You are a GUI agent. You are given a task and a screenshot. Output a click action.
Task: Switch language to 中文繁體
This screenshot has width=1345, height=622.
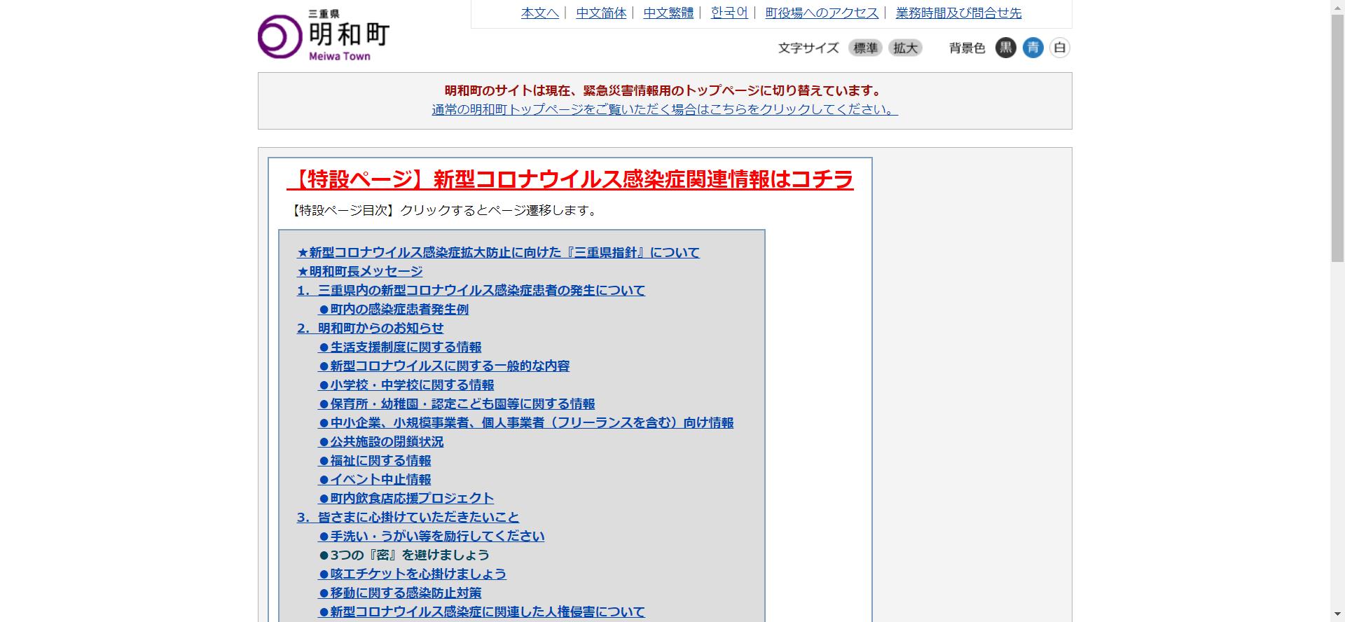point(668,13)
